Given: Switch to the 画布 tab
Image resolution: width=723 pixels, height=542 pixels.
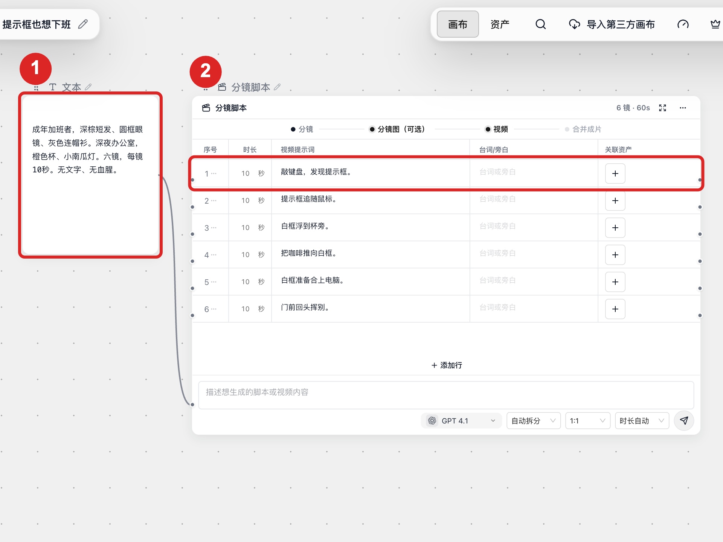Looking at the screenshot, I should point(458,24).
